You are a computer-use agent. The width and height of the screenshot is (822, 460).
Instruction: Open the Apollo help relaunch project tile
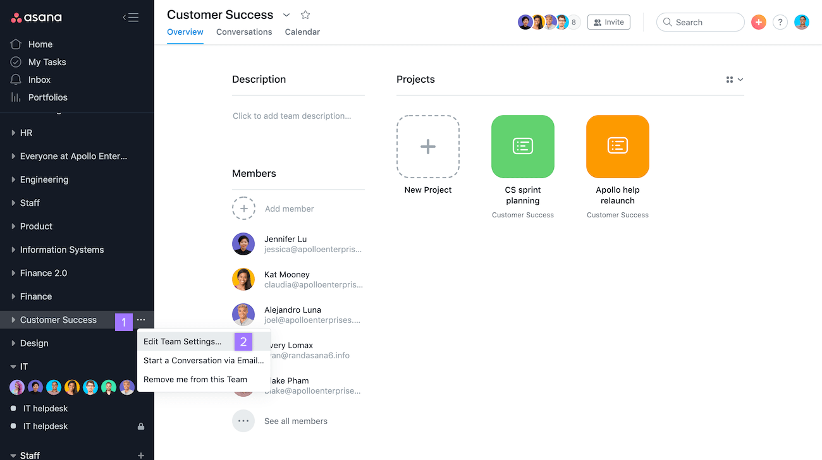point(617,147)
